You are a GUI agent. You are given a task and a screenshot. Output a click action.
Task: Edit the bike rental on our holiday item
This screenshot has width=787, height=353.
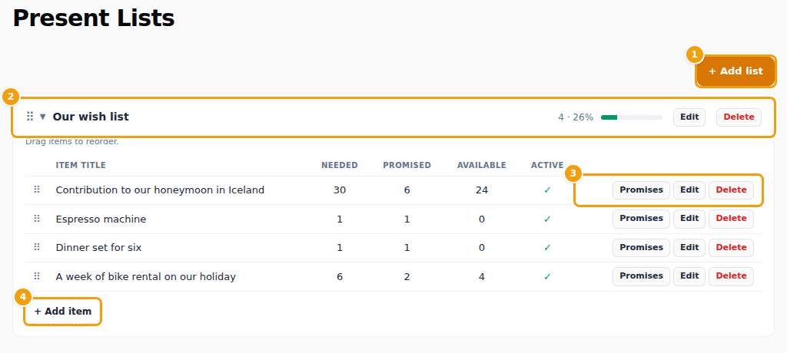point(689,276)
